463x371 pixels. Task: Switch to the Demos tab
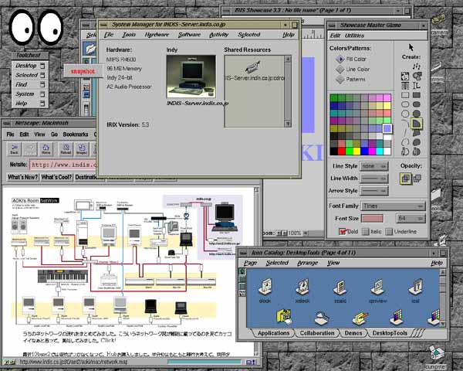point(353,333)
